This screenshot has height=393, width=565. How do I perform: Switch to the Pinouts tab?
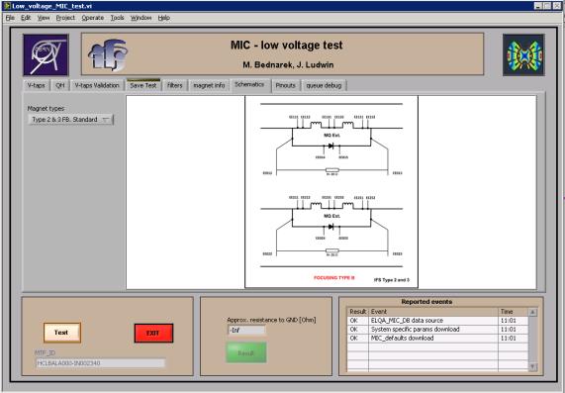285,85
